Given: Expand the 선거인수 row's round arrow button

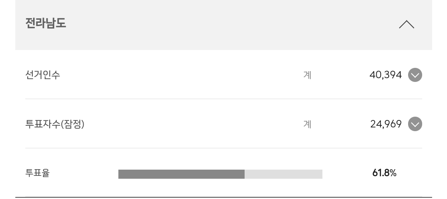Looking at the screenshot, I should coord(415,75).
